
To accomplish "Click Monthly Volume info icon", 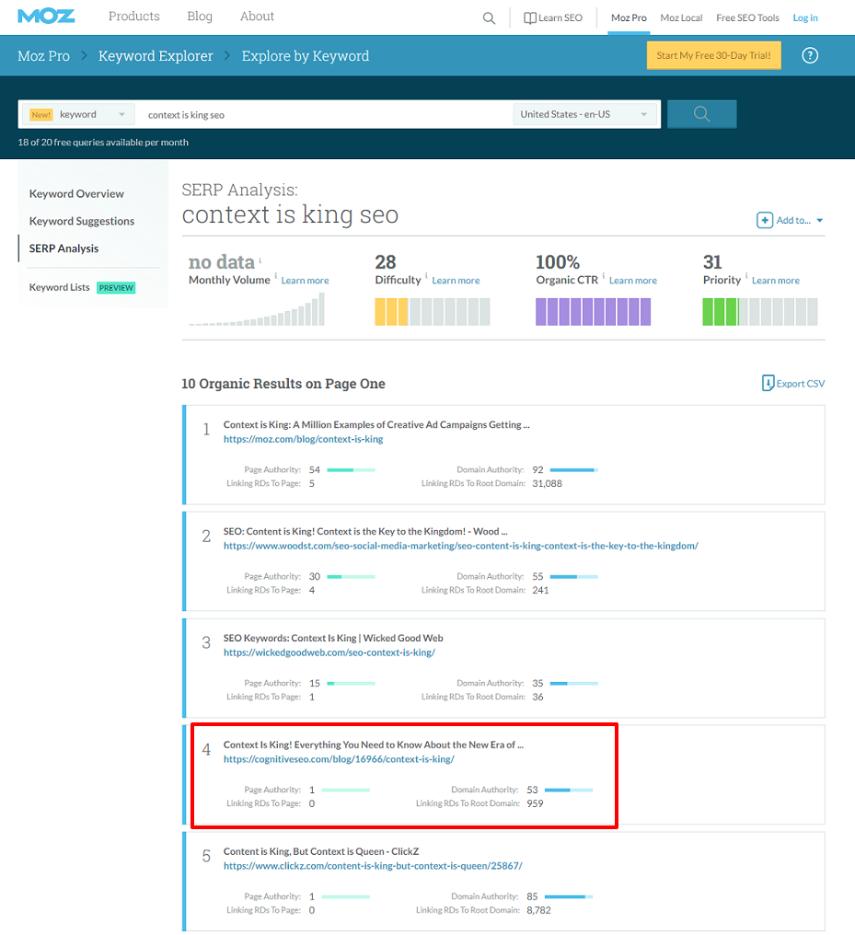I will (x=276, y=276).
